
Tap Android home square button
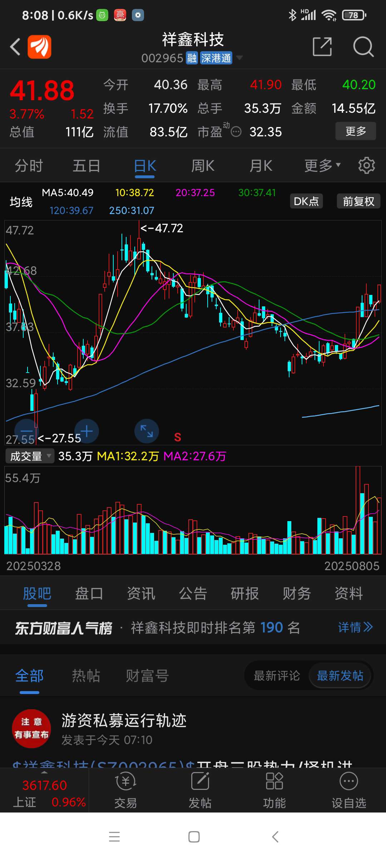(x=194, y=837)
